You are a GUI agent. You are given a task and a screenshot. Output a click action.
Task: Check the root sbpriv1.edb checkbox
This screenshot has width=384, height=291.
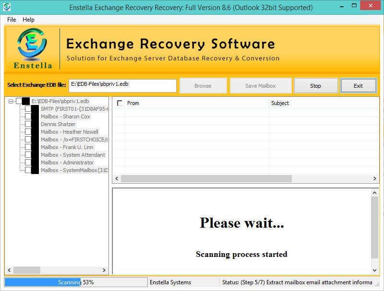[x=19, y=101]
